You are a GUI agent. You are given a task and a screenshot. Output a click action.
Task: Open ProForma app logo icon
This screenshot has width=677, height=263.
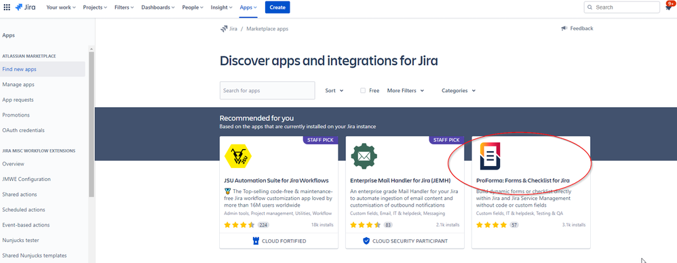490,156
